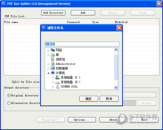Screen dimensions: 163x130
Task: Close the PDF Size Splitter window
Action: 159,4
